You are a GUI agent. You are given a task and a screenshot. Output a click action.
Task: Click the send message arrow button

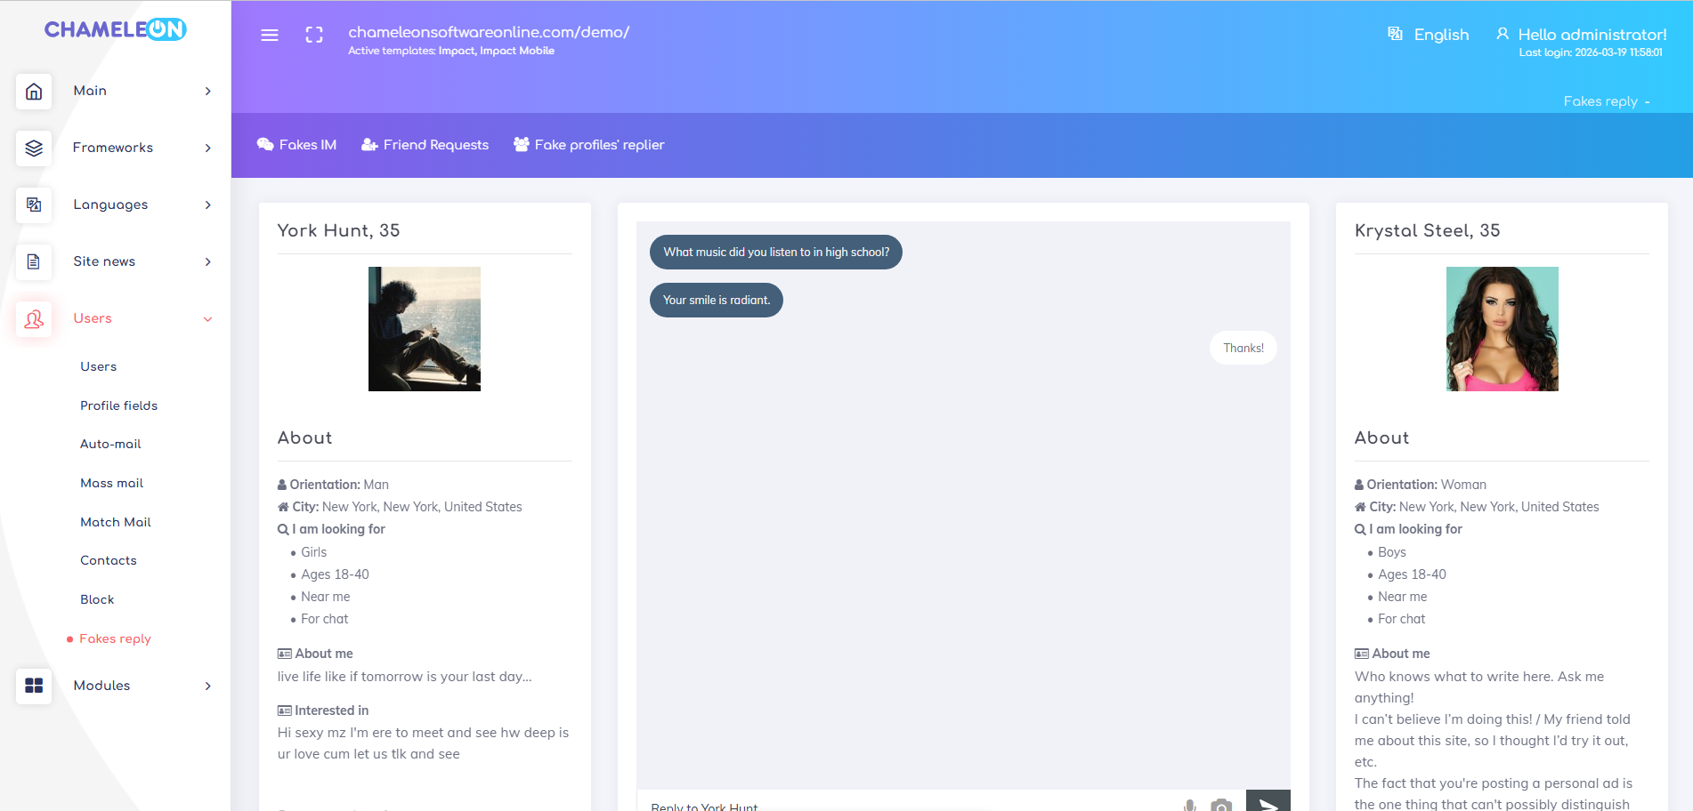1268,803
